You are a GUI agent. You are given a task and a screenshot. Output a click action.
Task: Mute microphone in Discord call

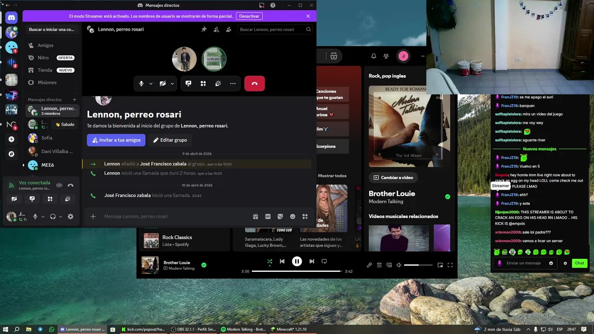(x=142, y=83)
